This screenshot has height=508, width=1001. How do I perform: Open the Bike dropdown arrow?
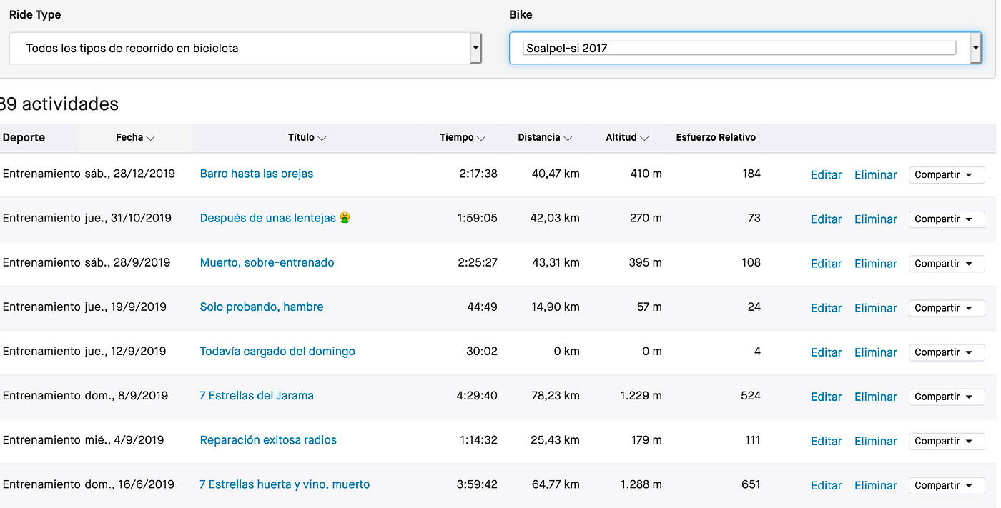click(x=975, y=49)
